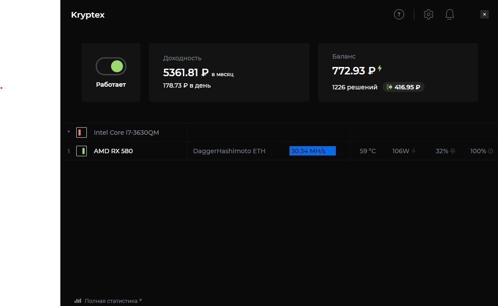The image size is (498, 306).
Task: Click the 772.93 ₽ balance amount
Action: point(353,70)
